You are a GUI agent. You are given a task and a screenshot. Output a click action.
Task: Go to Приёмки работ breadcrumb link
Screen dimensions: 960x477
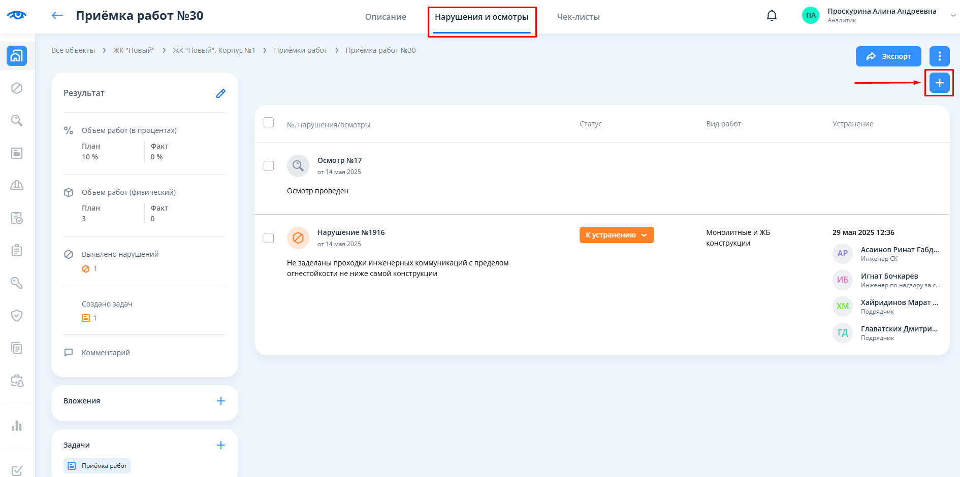click(300, 50)
